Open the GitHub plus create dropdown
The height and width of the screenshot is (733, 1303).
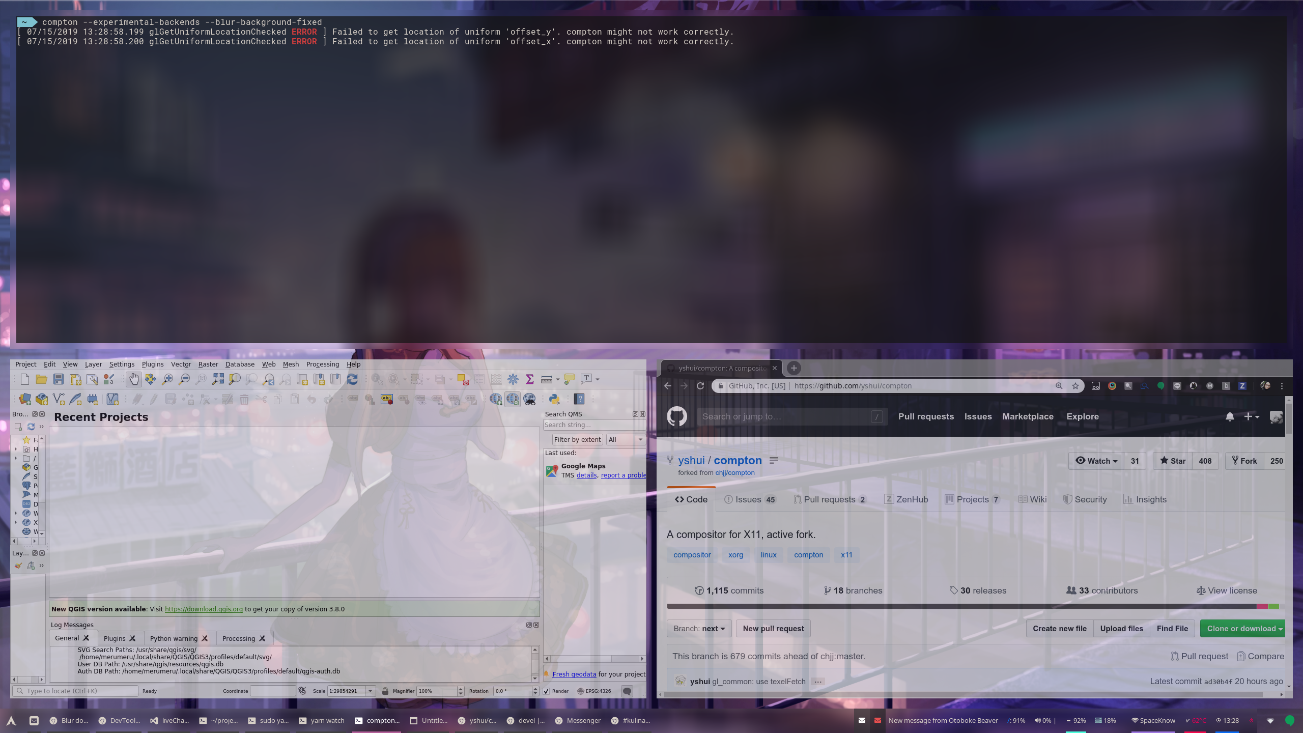click(x=1252, y=416)
